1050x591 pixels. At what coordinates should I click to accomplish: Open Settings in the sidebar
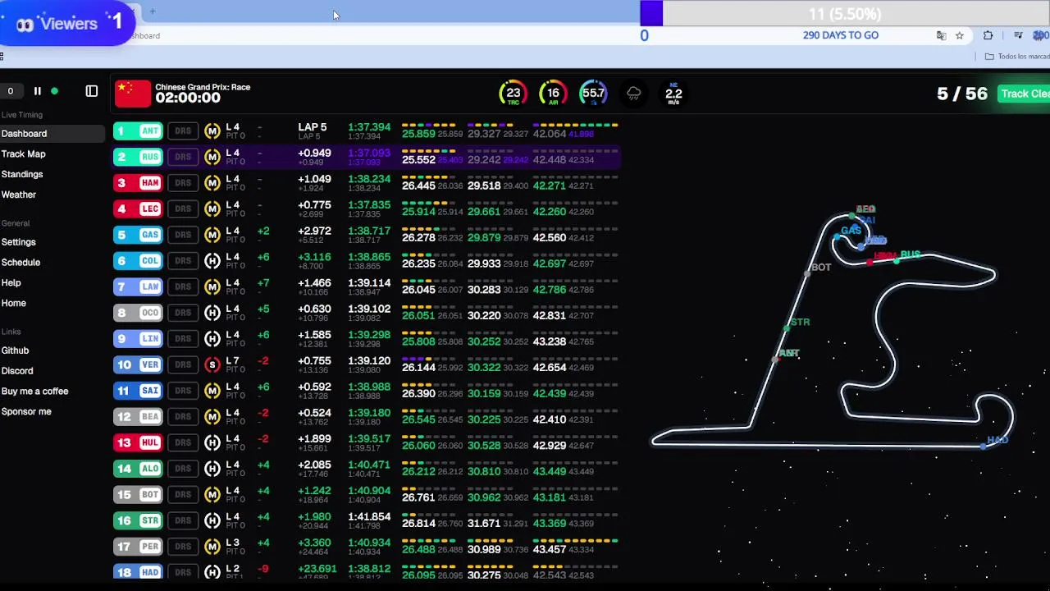coord(19,242)
